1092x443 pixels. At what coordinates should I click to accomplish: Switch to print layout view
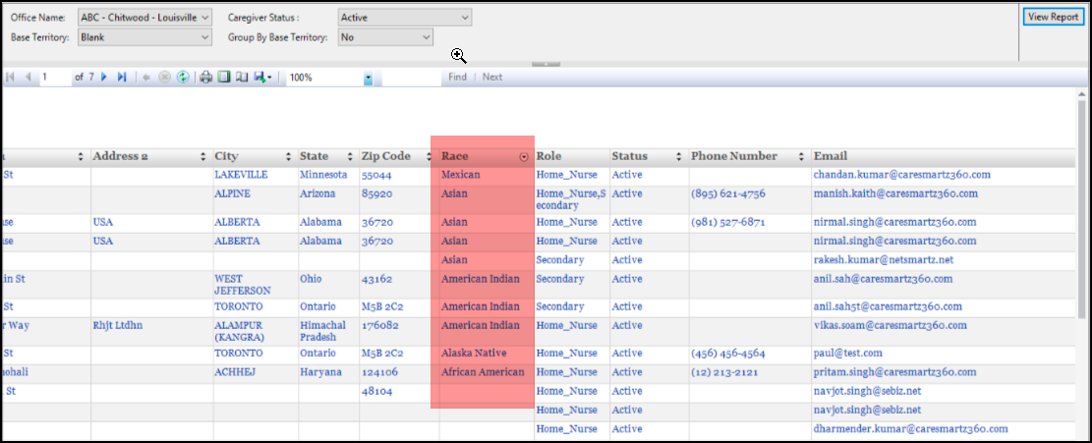click(223, 77)
